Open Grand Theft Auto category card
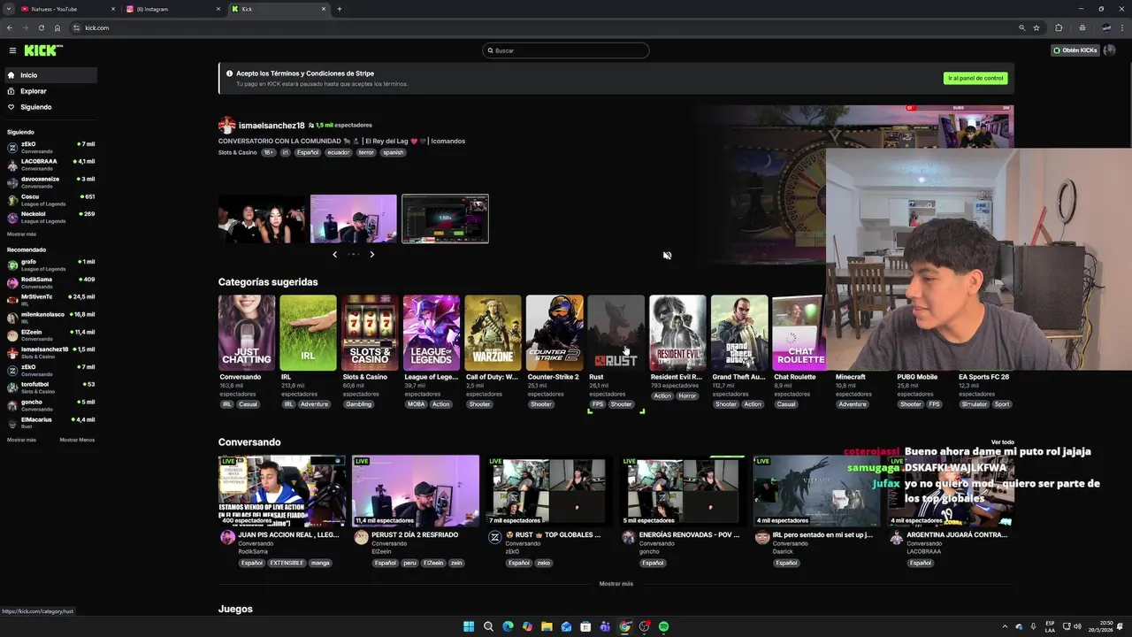This screenshot has height=637, width=1132. coord(739,333)
